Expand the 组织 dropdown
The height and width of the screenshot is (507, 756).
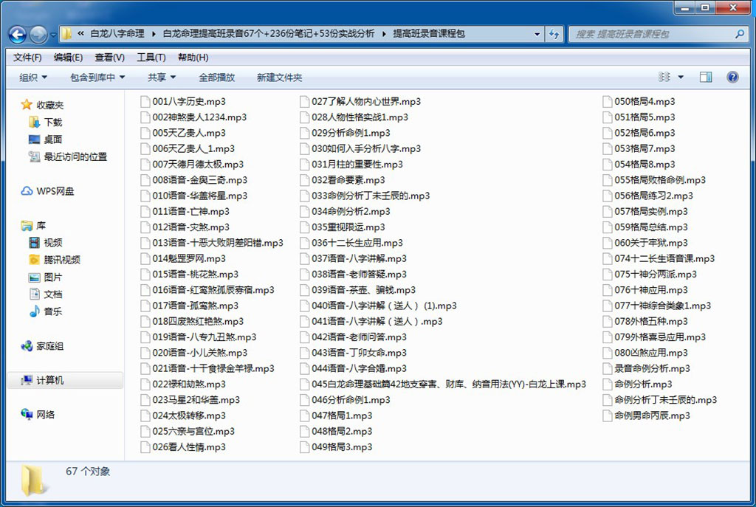click(33, 77)
